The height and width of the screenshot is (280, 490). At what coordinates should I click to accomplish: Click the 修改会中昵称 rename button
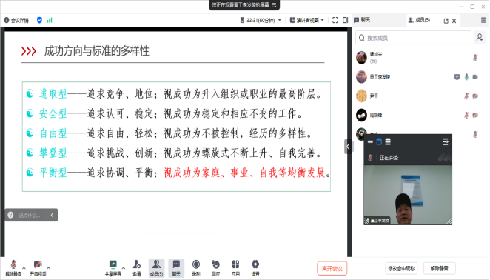click(401, 268)
